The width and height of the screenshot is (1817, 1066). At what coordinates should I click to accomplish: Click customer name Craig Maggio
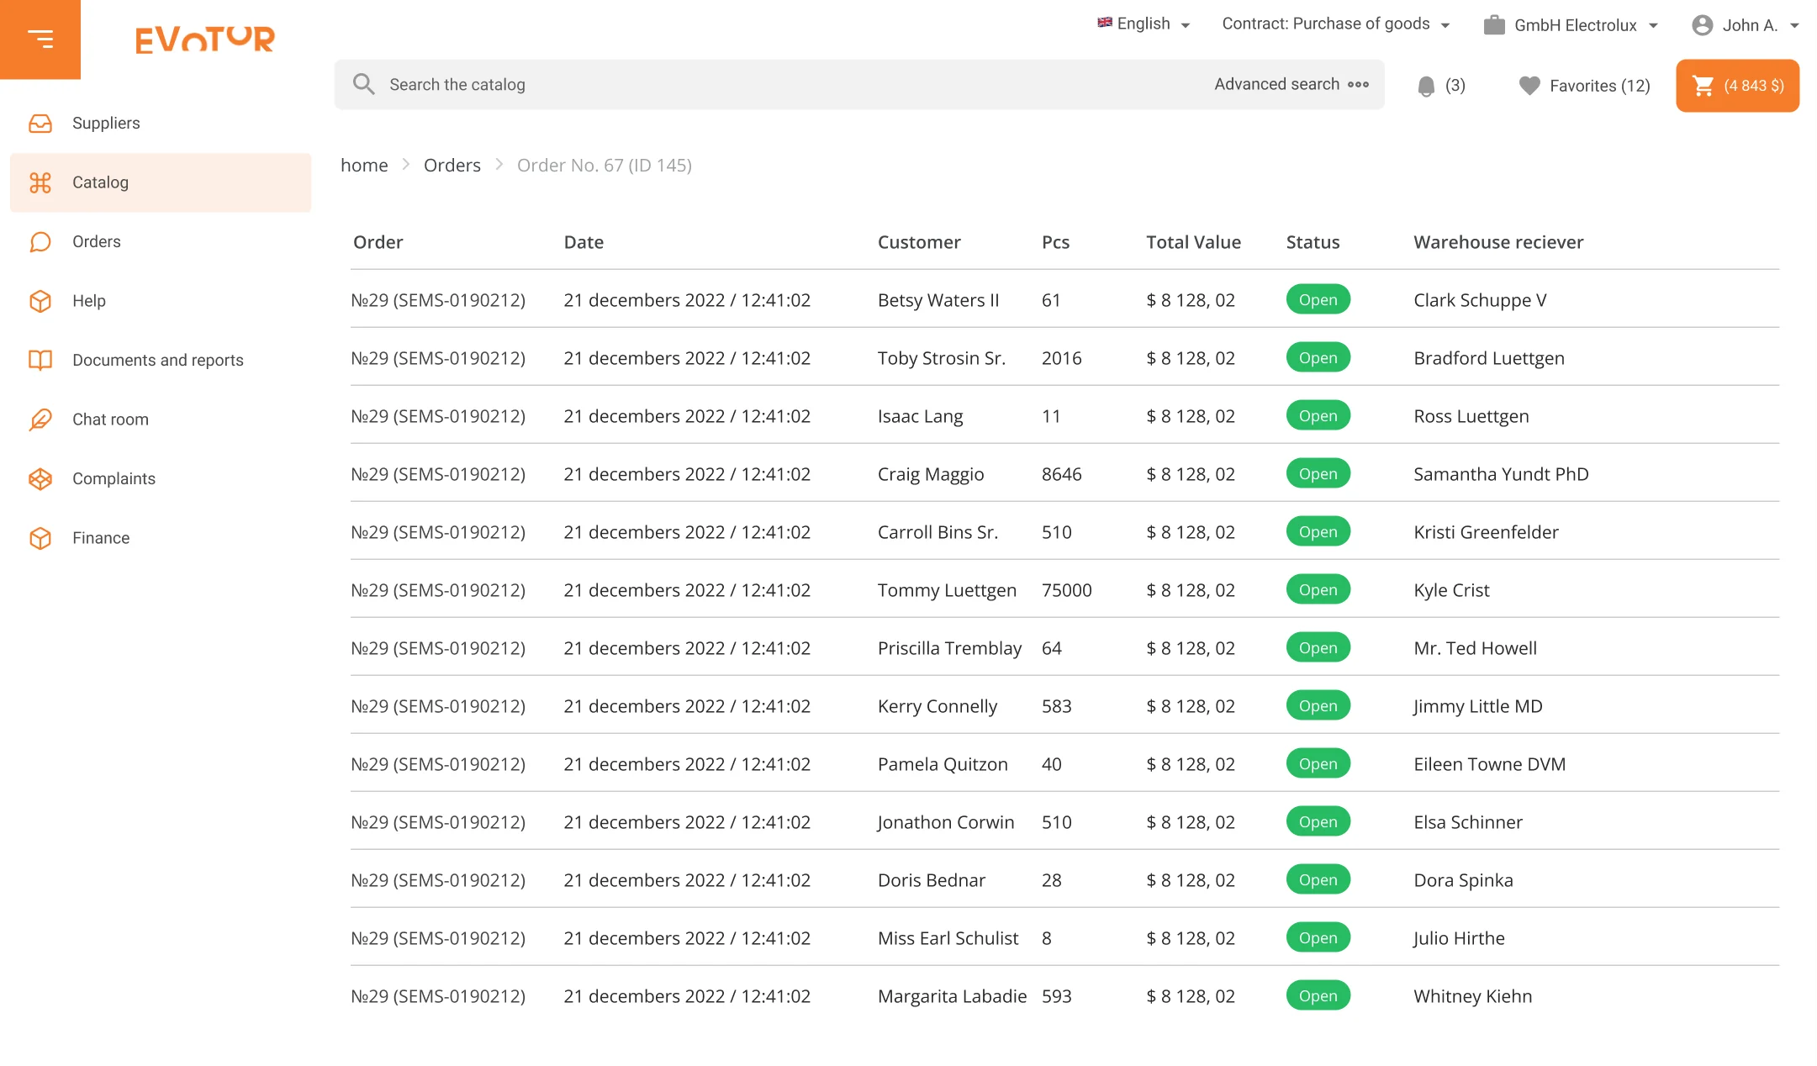tap(931, 474)
